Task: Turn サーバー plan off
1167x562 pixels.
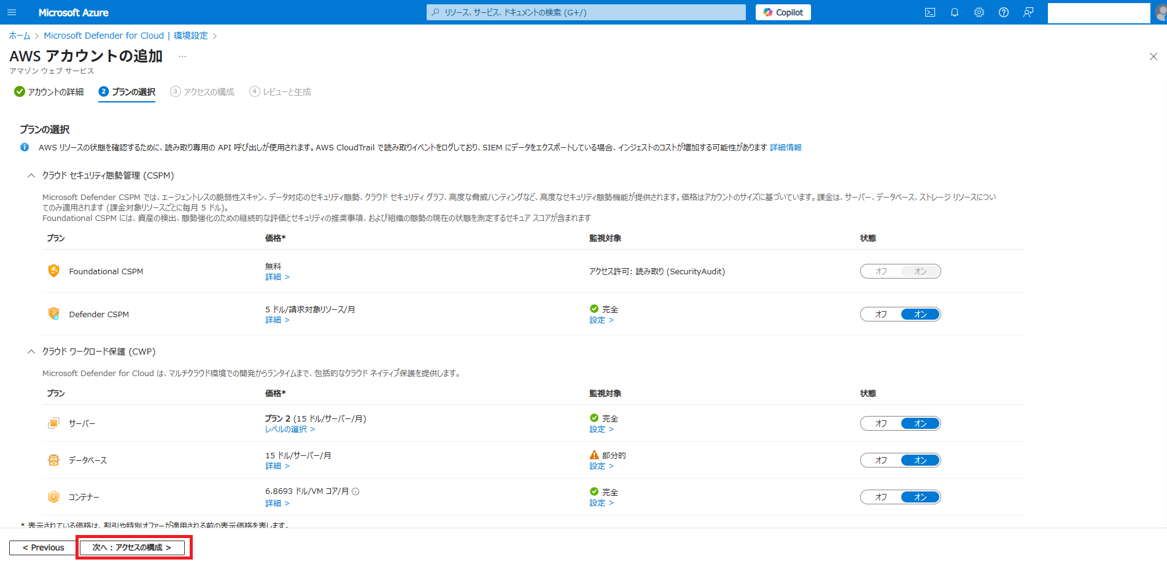Action: point(881,423)
